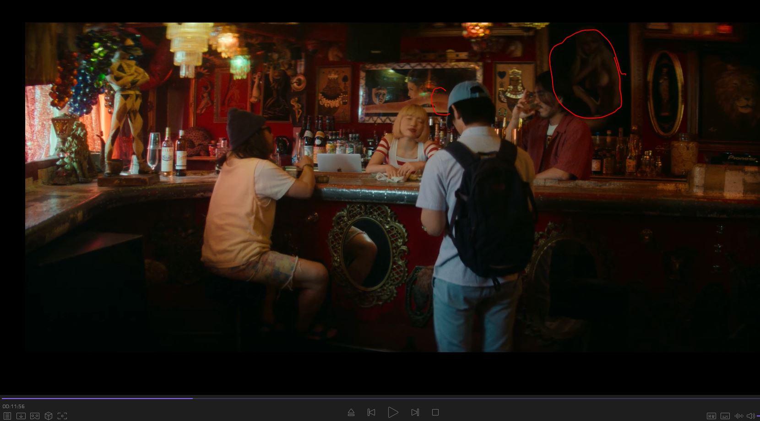
Task: Stop the video playback
Action: coord(435,412)
